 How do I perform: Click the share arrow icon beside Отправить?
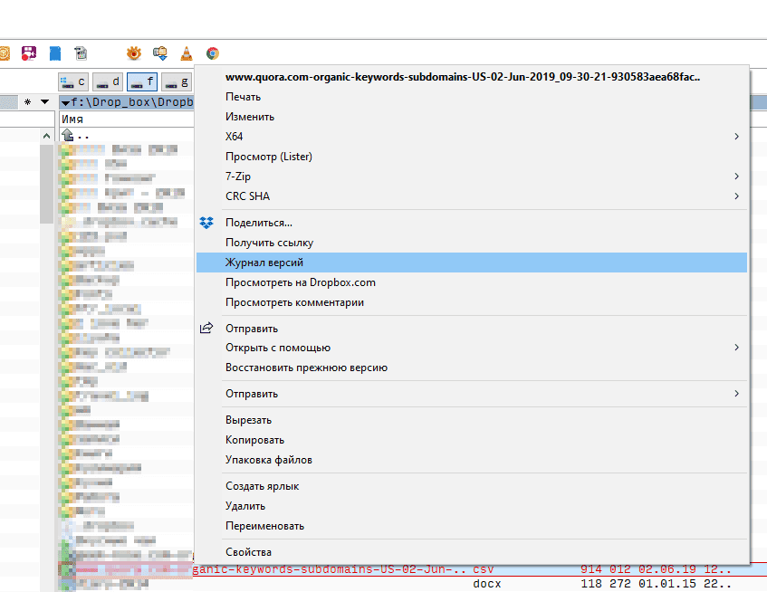[207, 328]
